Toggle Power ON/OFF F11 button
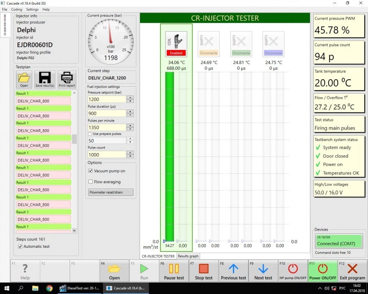This screenshot has height=294, width=368. coord(323,271)
